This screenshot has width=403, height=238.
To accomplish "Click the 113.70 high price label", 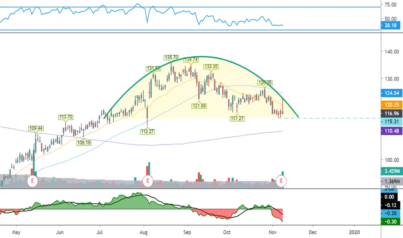I will point(66,117).
